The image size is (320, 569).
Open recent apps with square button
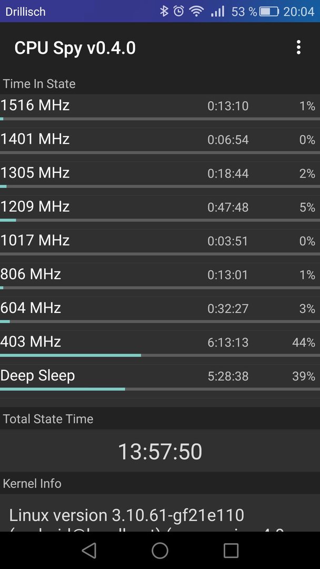(x=231, y=551)
